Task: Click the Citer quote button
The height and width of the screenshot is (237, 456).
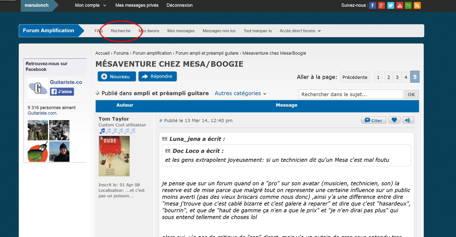Action: tap(374, 120)
